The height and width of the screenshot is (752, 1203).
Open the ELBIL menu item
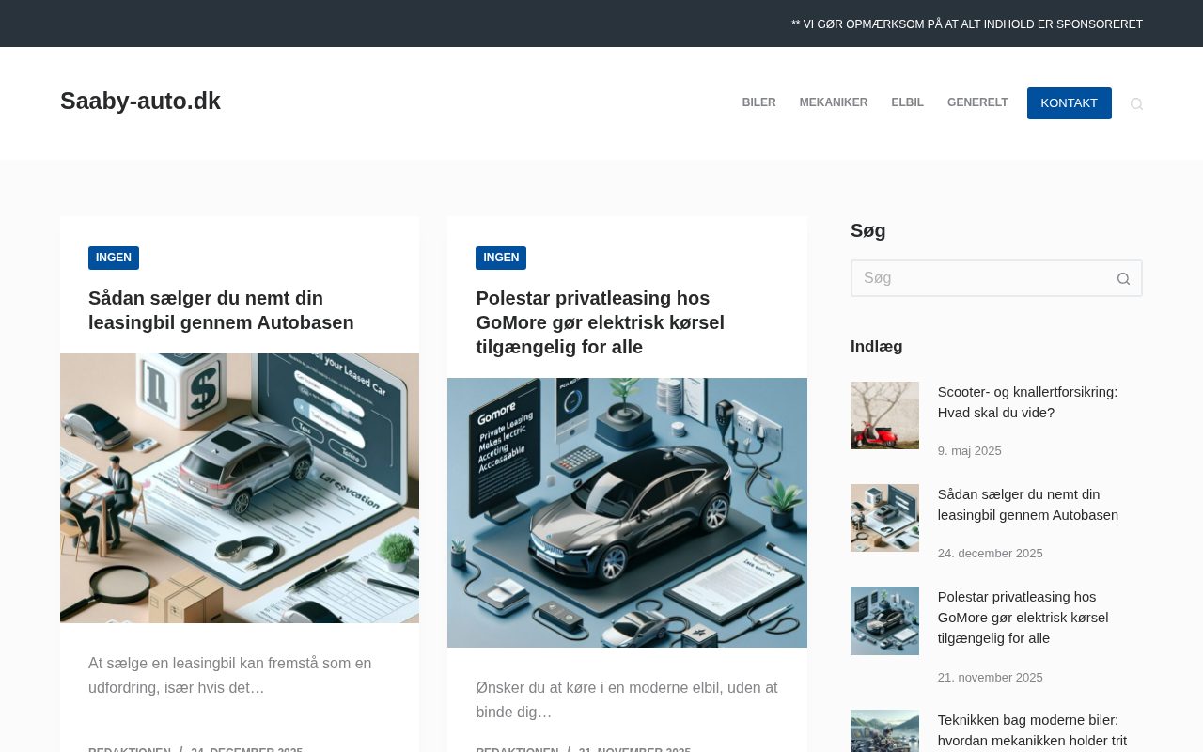point(907,103)
